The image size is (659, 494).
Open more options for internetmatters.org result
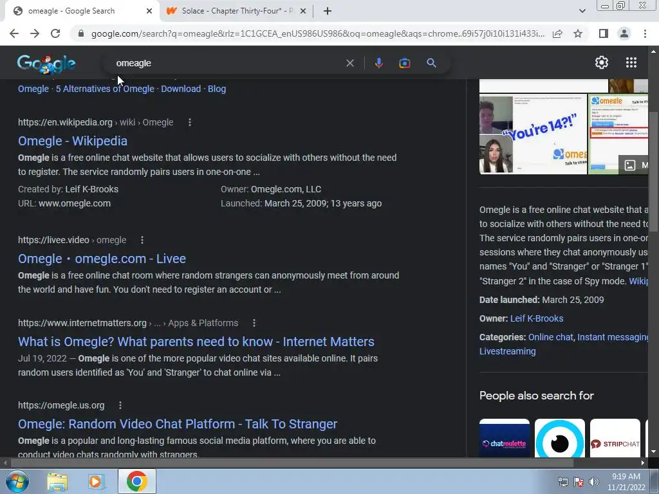coord(254,323)
